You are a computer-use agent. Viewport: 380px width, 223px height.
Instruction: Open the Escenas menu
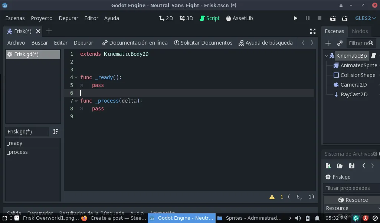15,18
